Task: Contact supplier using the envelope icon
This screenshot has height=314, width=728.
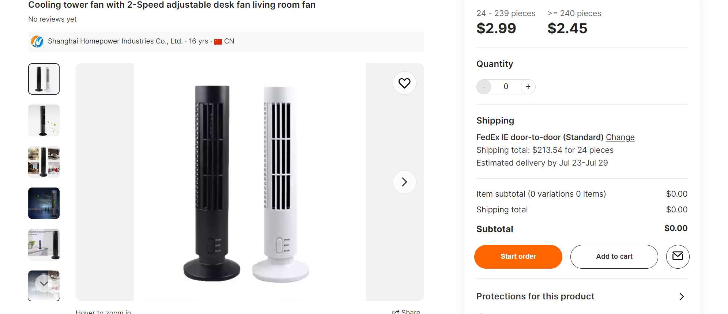Action: coord(678,257)
